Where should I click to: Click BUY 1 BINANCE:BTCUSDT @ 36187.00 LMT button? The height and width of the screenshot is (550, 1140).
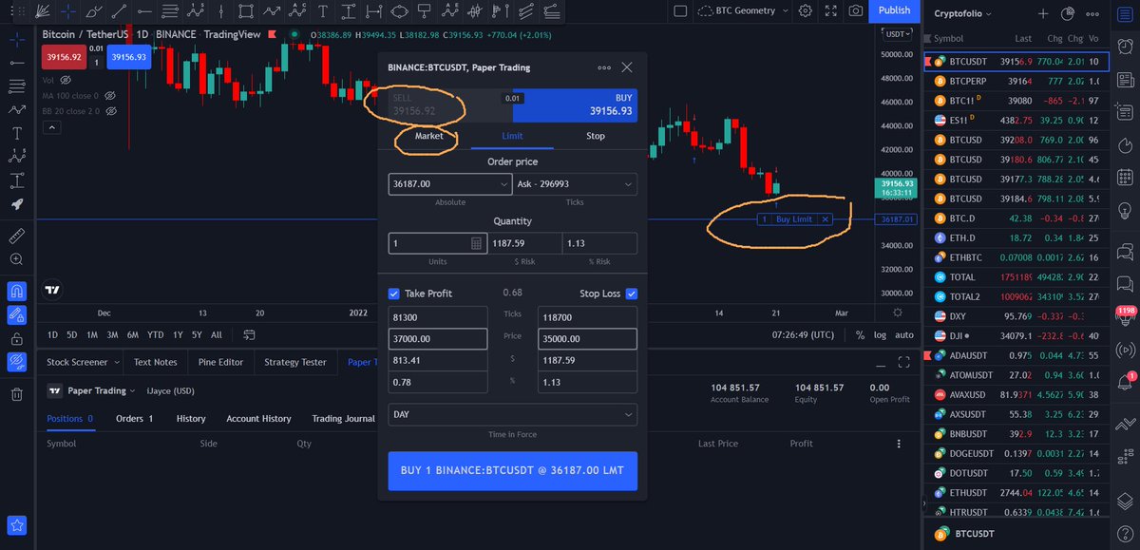(x=513, y=470)
